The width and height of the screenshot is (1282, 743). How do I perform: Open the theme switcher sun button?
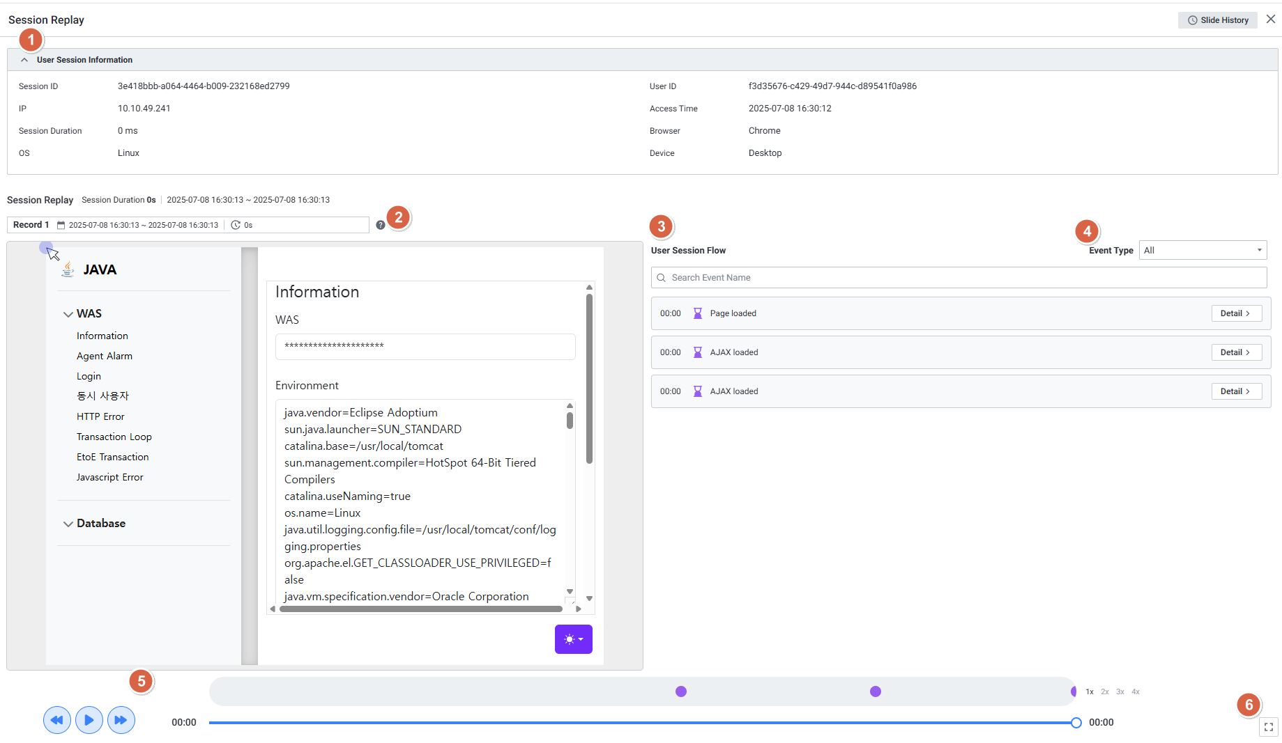pyautogui.click(x=573, y=639)
